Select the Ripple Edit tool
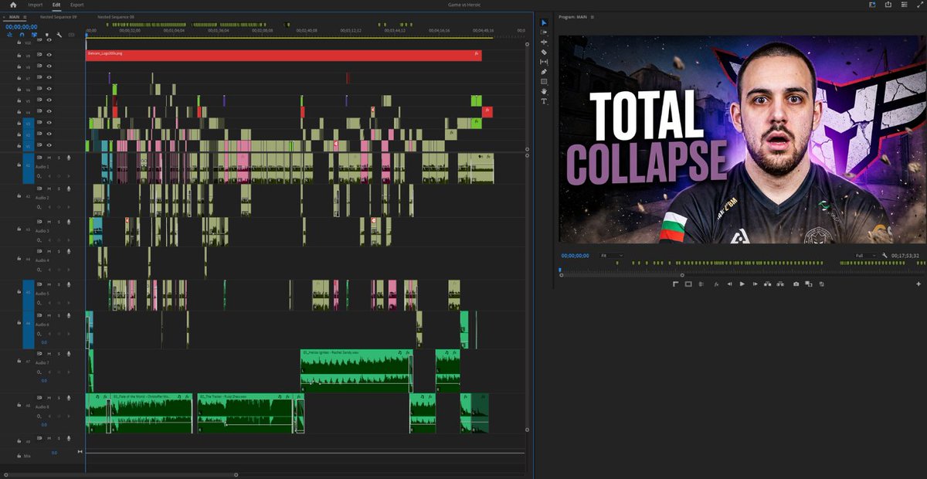Viewport: 927px width, 479px height. pyautogui.click(x=544, y=42)
